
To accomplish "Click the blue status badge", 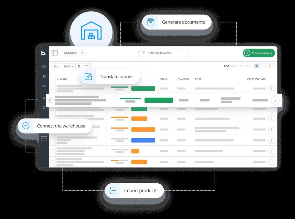I will (143, 140).
